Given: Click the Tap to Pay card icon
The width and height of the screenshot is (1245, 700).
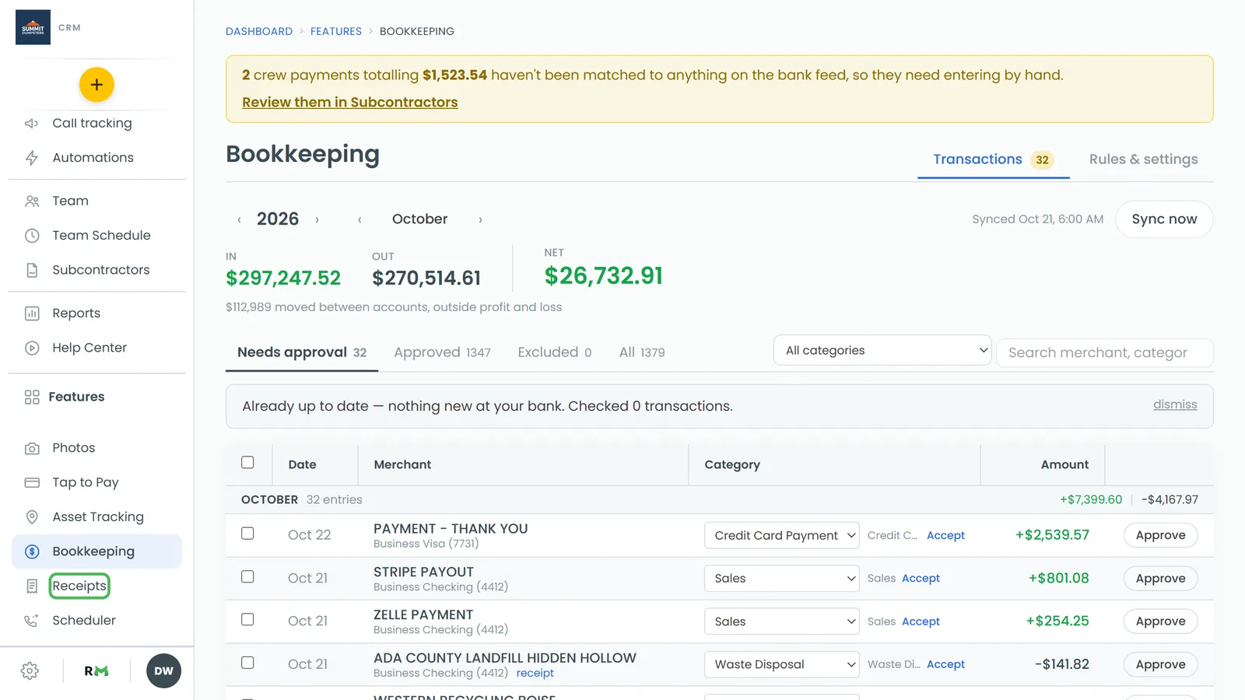Looking at the screenshot, I should [x=32, y=482].
